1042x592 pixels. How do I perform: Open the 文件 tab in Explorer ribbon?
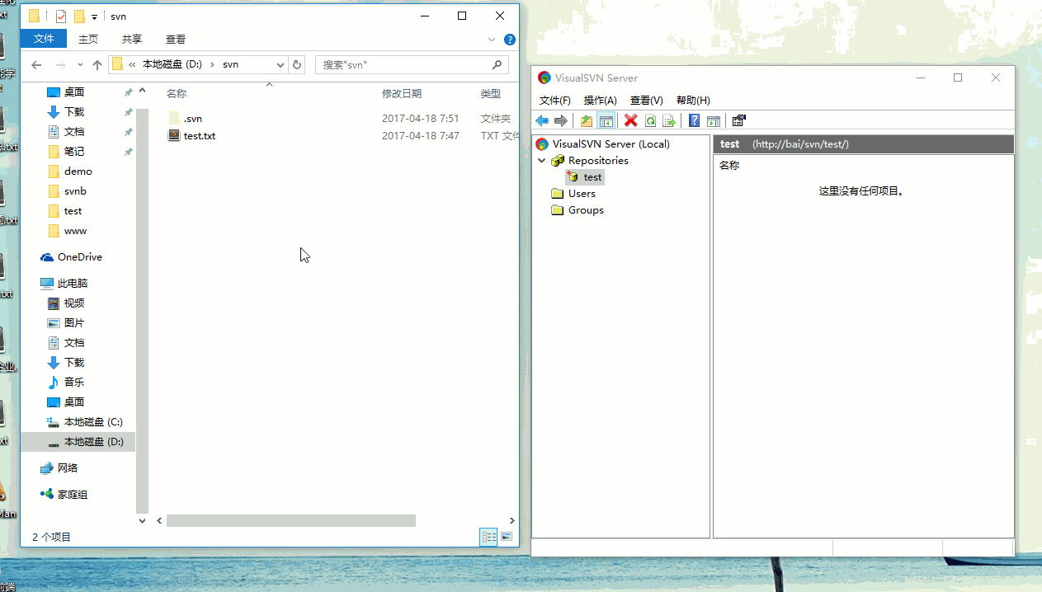tap(44, 39)
